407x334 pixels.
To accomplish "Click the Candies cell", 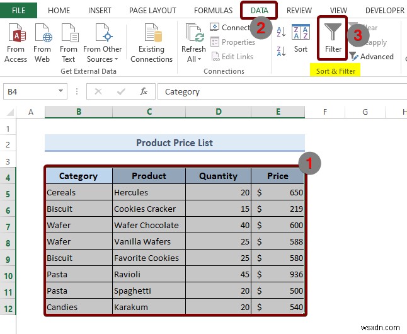I will pyautogui.click(x=79, y=307).
